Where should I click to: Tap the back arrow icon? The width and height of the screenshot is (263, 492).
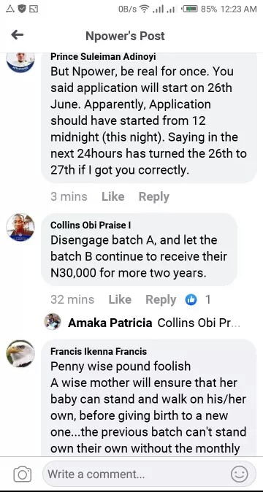(18, 35)
